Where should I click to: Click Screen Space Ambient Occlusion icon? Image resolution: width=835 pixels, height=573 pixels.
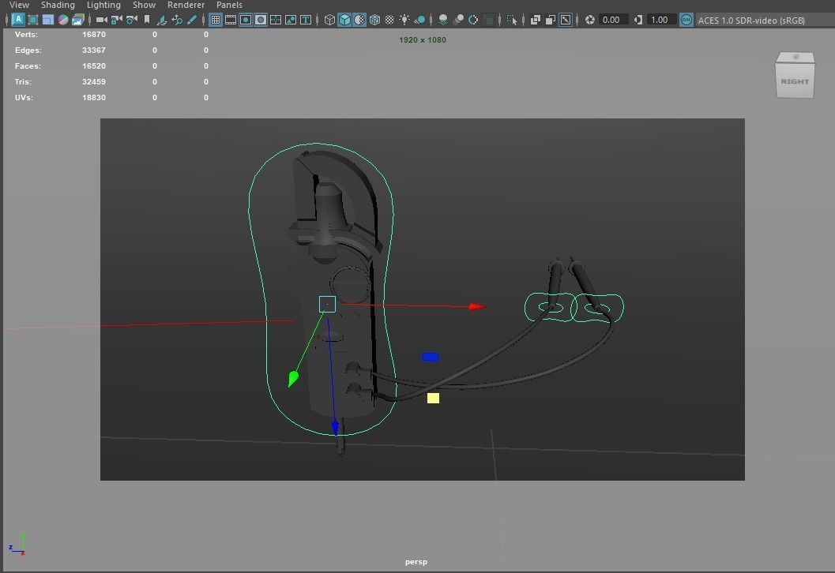pyautogui.click(x=443, y=20)
